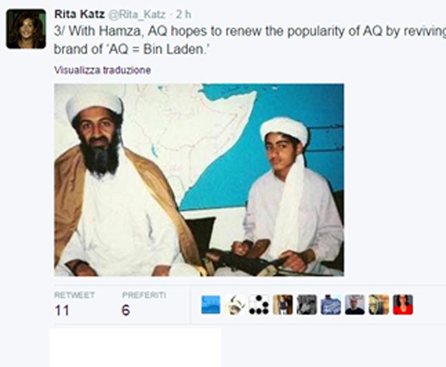
Task: Open the tweet's 2 h timestamp
Action: coord(183,14)
